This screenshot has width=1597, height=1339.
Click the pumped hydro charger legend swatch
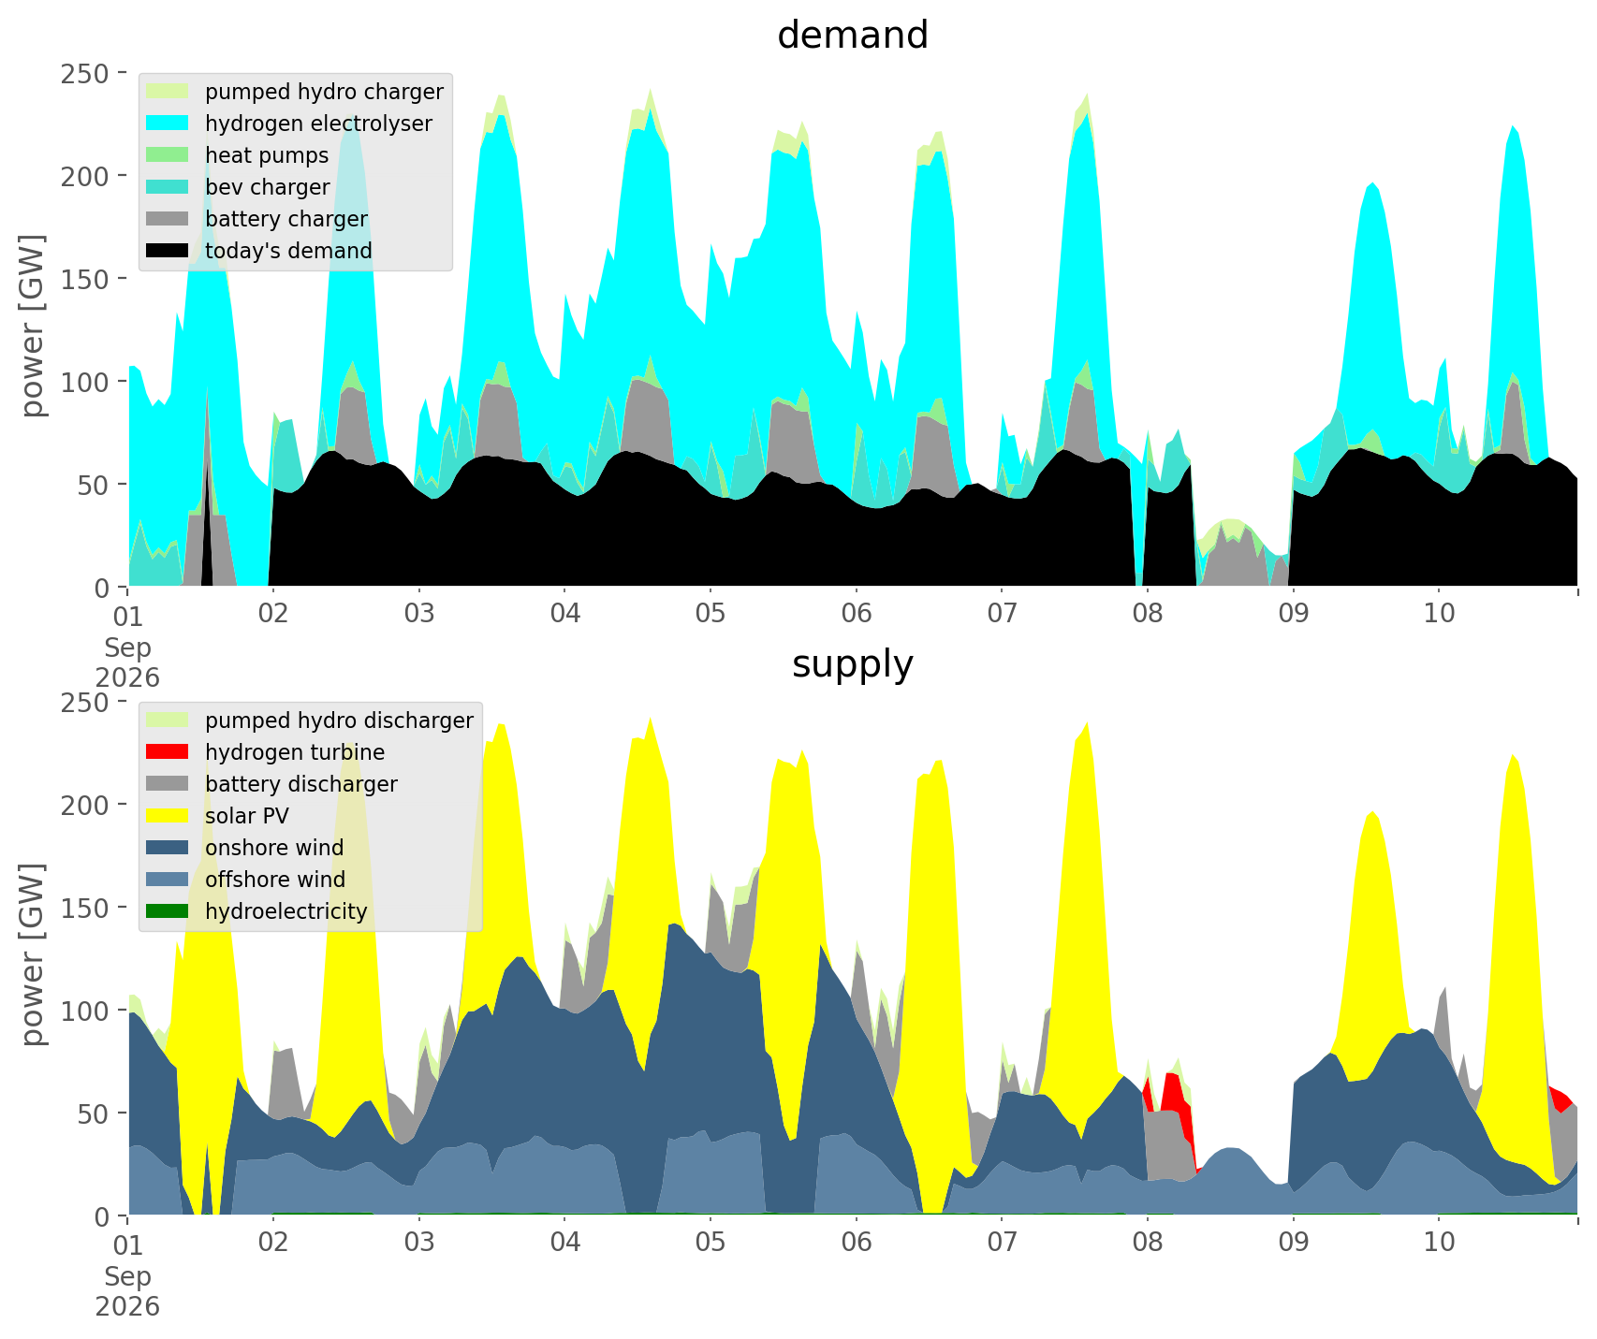[x=168, y=92]
